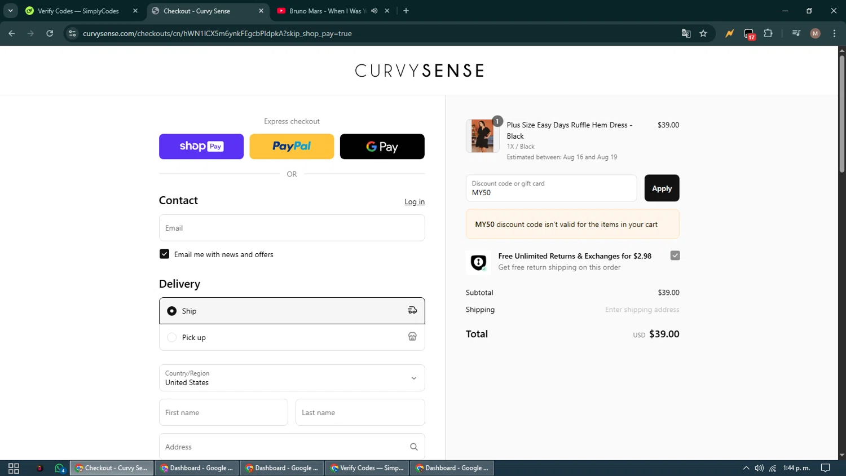Open media controls icon in toolbar
846x476 pixels.
(x=796, y=33)
